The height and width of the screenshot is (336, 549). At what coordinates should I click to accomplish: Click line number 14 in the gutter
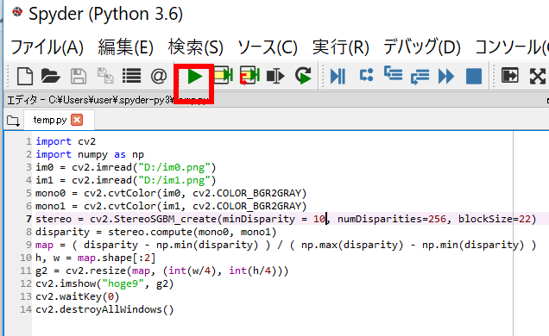pos(26,309)
